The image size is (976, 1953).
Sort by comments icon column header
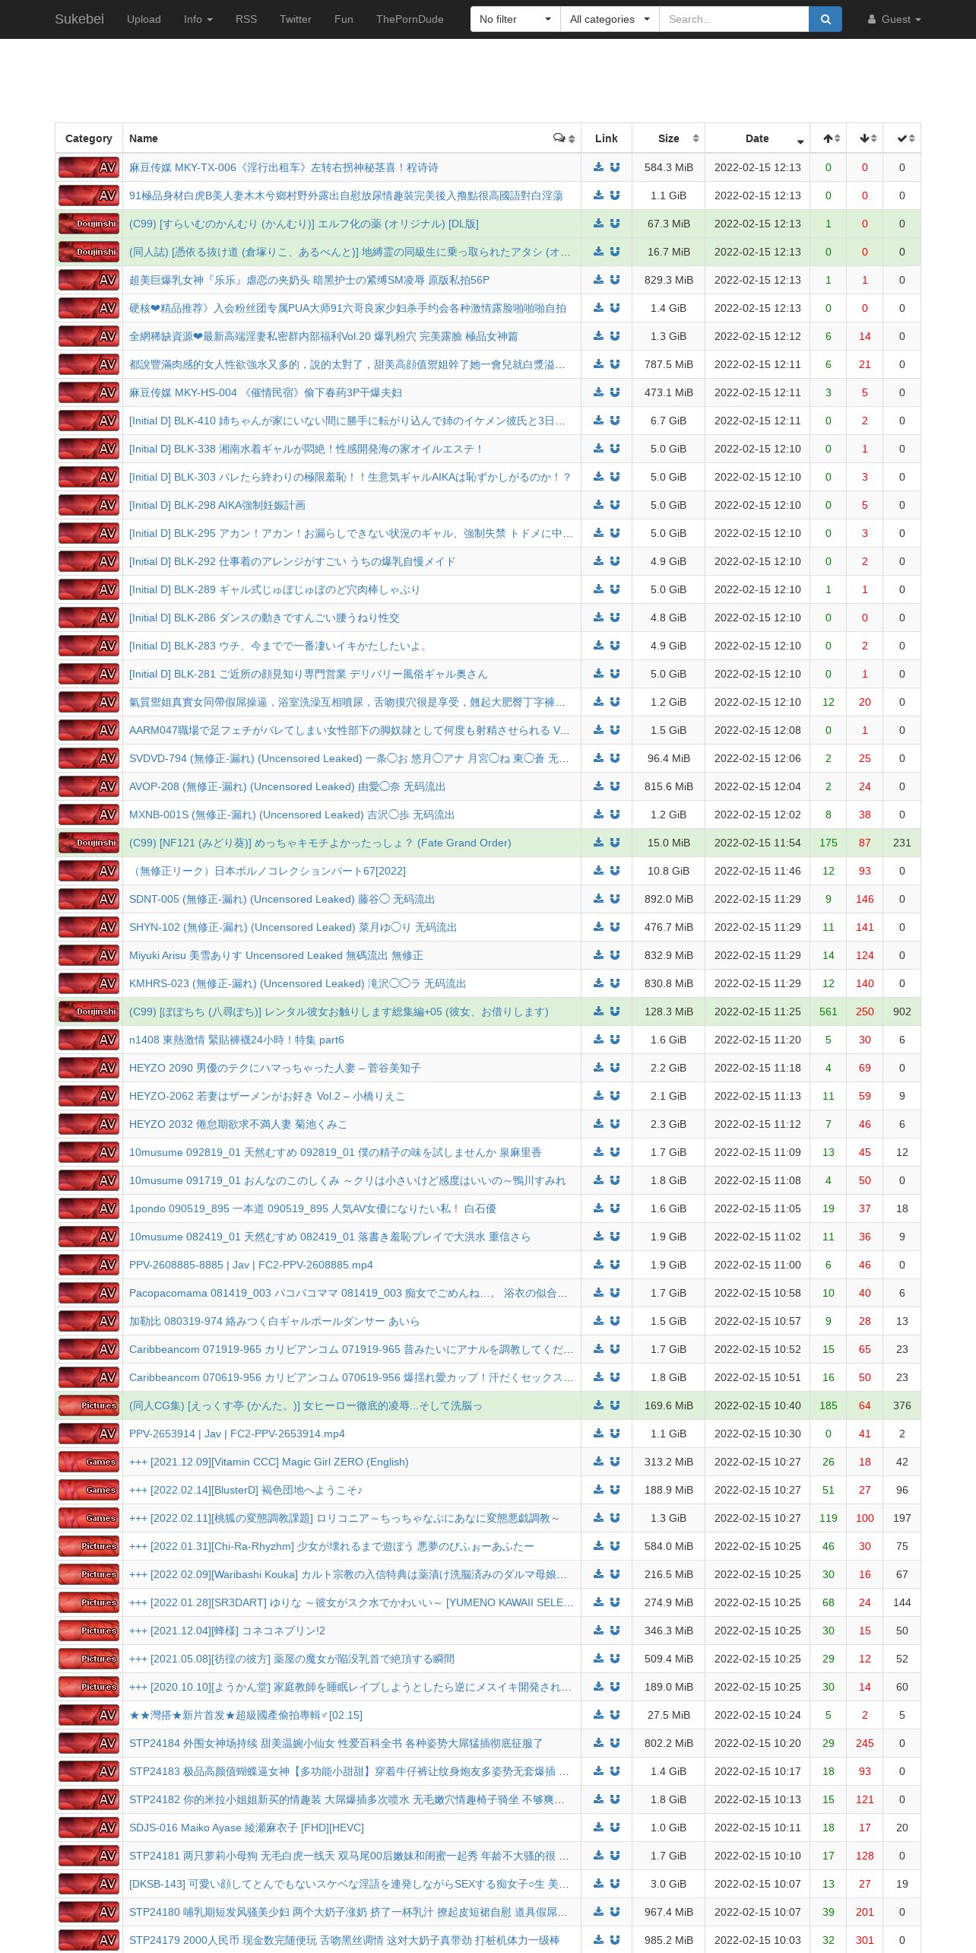click(564, 138)
